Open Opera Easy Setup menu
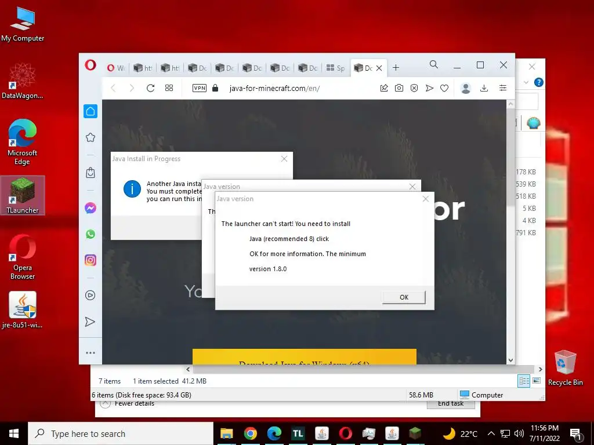 pos(503,88)
